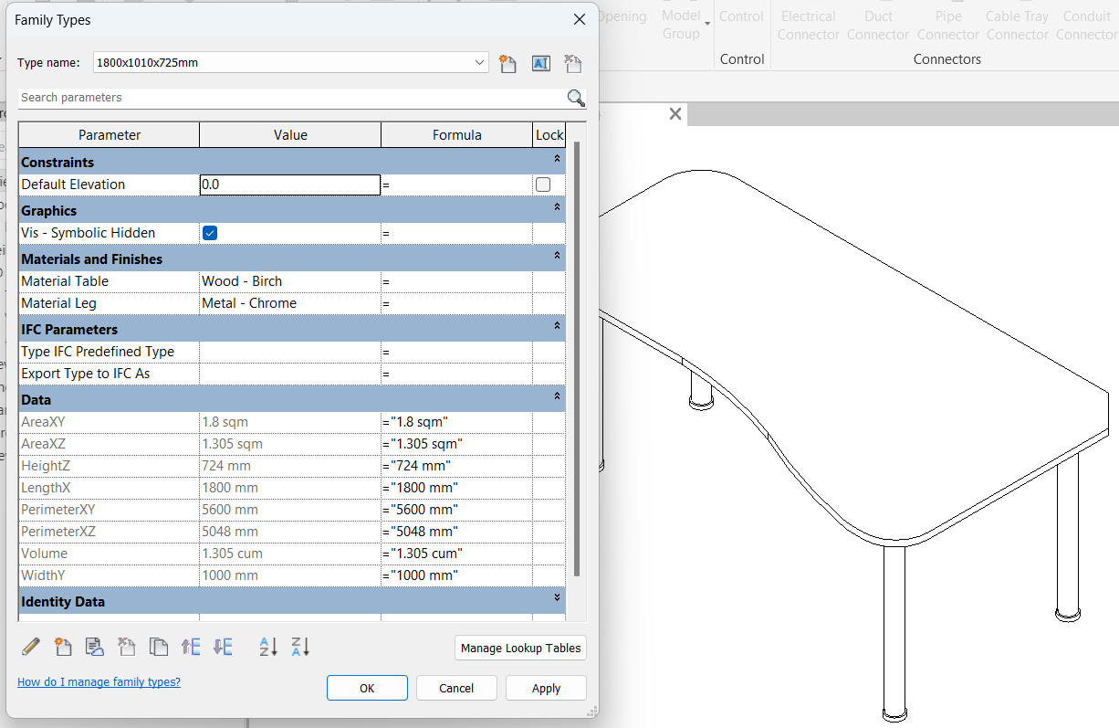Close the Family Types dialog
1119x728 pixels.
coord(579,19)
